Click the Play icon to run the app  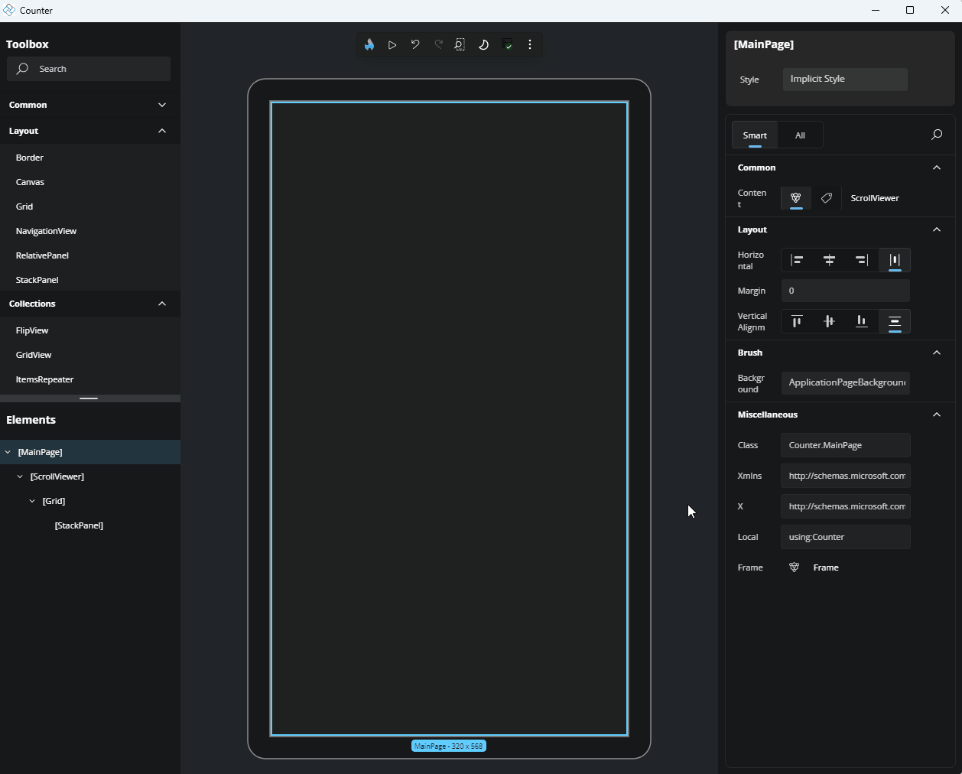click(x=392, y=44)
